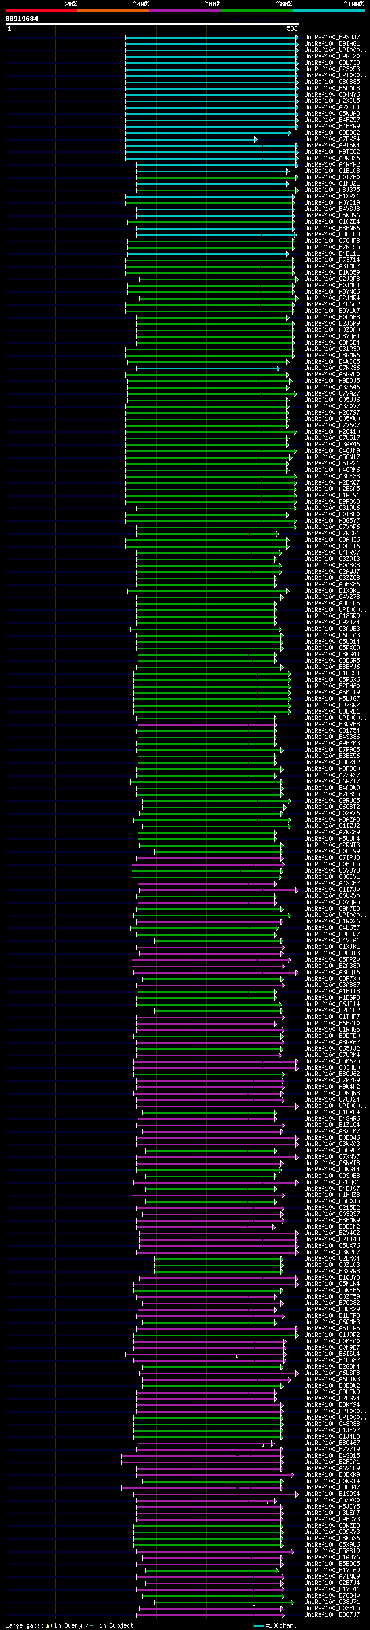
Task: Click hit label UniRef100_P73714
Action: [331, 260]
